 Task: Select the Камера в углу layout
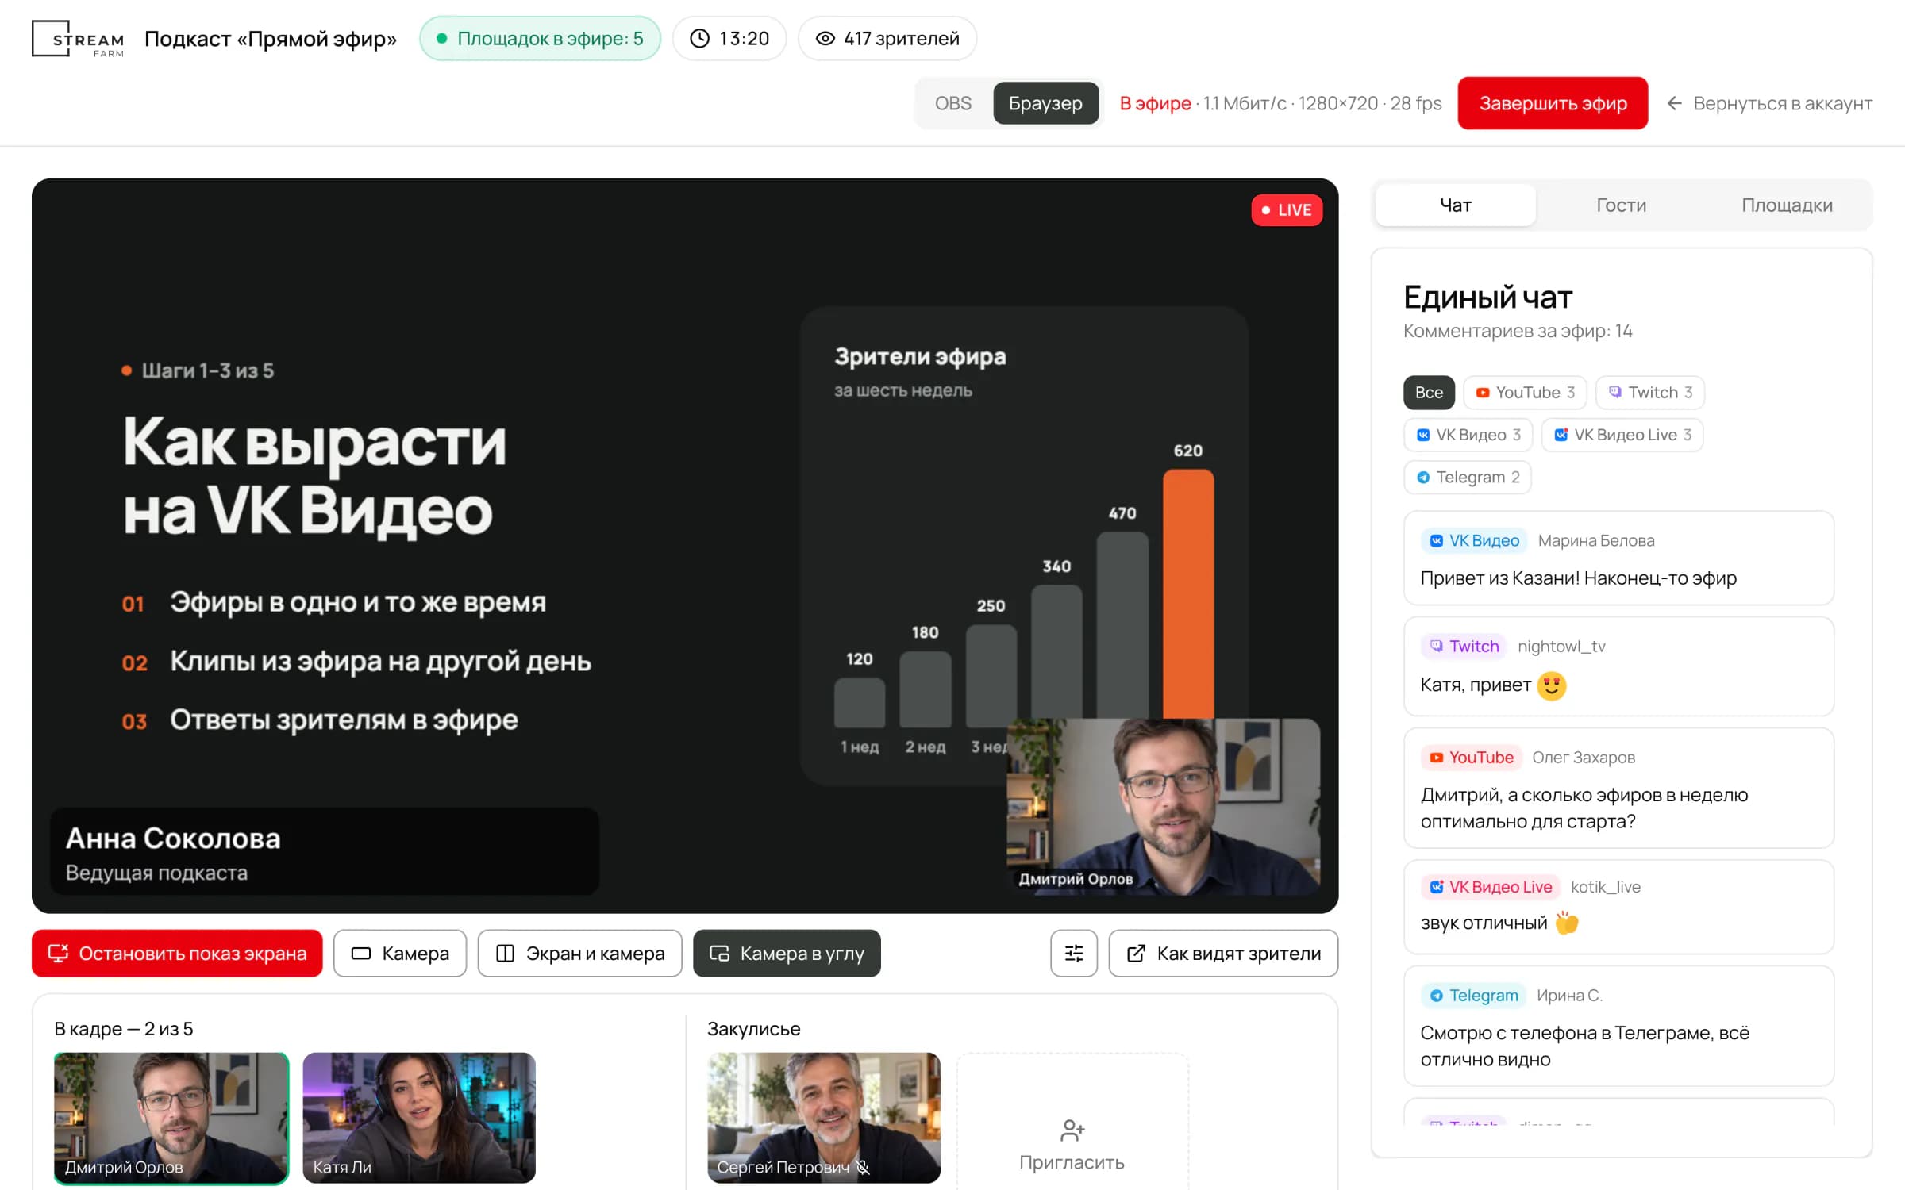(787, 953)
